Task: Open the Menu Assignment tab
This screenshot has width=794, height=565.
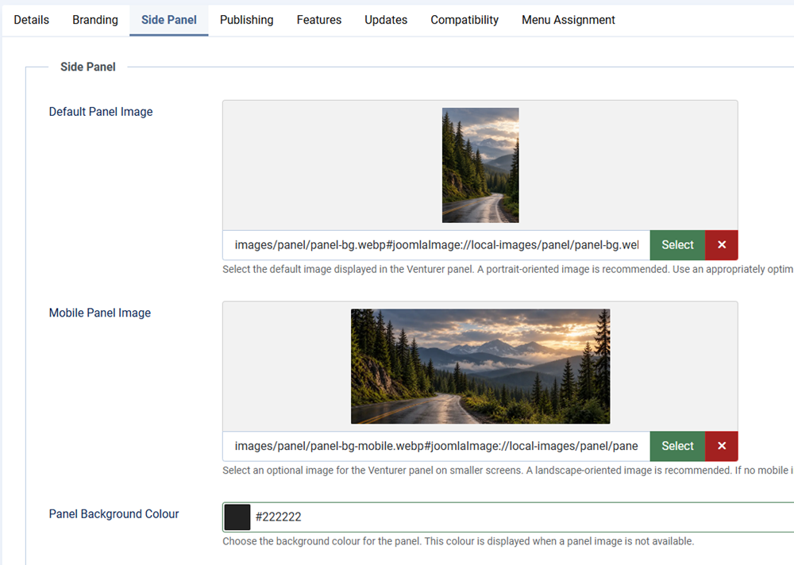Action: [x=569, y=20]
